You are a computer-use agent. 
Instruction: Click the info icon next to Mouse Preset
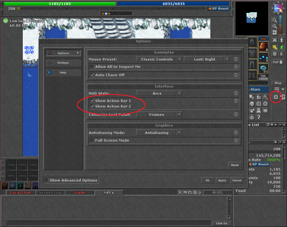pyautogui.click(x=236, y=59)
